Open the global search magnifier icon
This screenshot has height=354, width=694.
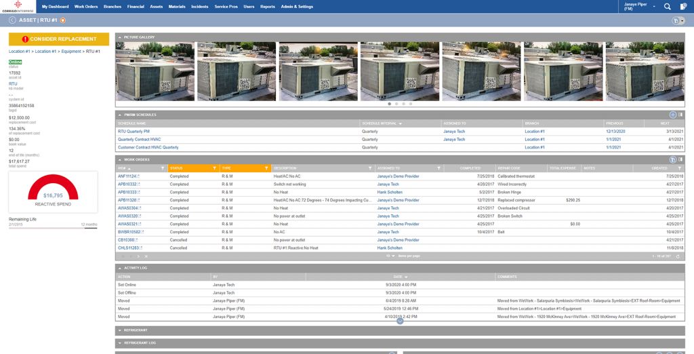click(667, 7)
